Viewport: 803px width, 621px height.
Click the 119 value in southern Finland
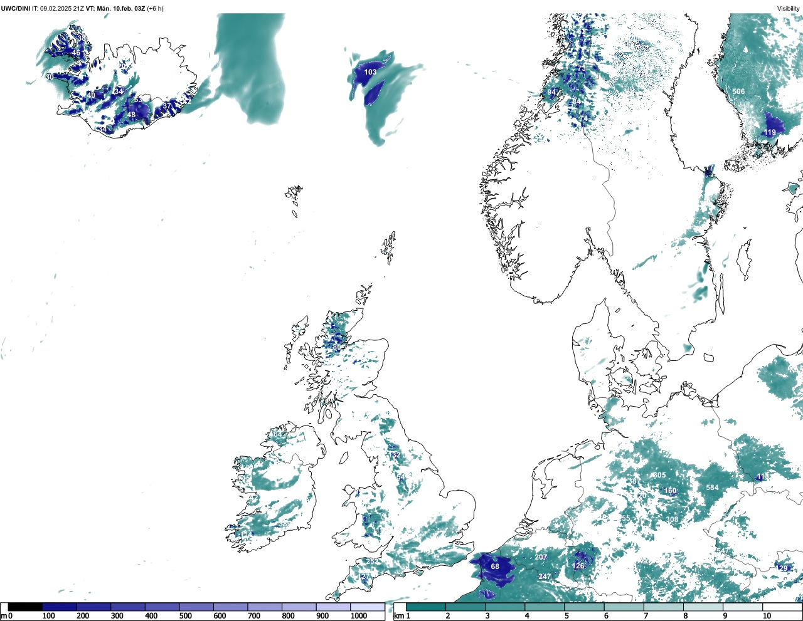click(770, 132)
